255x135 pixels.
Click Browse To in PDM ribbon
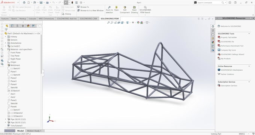[x=83, y=7]
